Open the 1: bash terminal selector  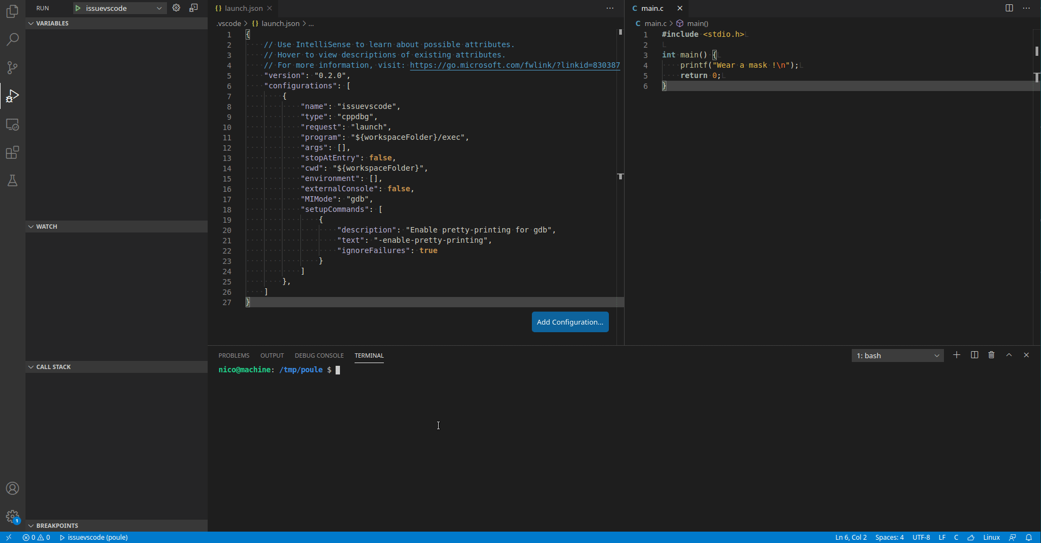coord(897,355)
